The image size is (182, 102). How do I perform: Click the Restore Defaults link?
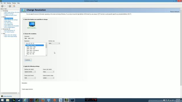tap(175, 12)
